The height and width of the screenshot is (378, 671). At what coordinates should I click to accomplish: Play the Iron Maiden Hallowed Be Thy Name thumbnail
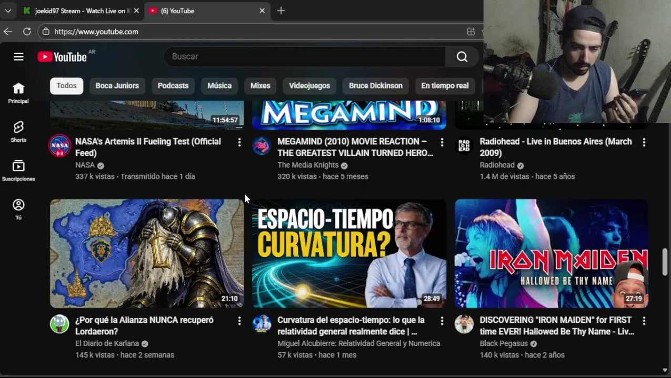point(552,253)
